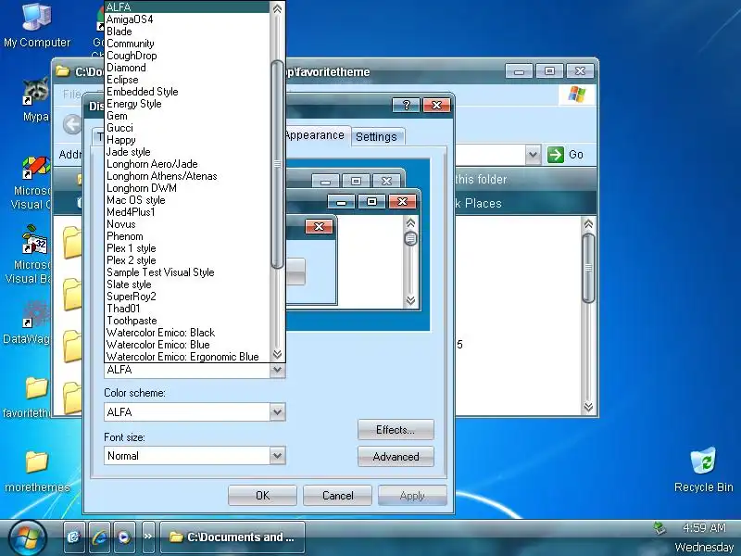Choose Longhorn Aero/Jade style
This screenshot has height=556, width=741.
point(187,164)
